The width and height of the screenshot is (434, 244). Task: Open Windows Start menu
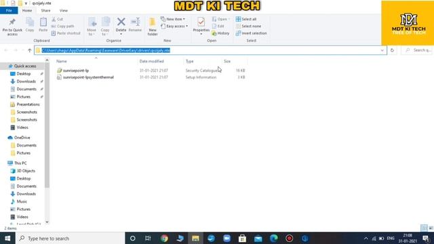pyautogui.click(x=7, y=238)
